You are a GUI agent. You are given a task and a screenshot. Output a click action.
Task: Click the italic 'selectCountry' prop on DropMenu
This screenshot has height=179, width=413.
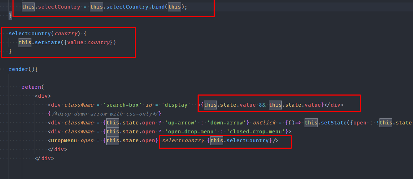coord(183,140)
